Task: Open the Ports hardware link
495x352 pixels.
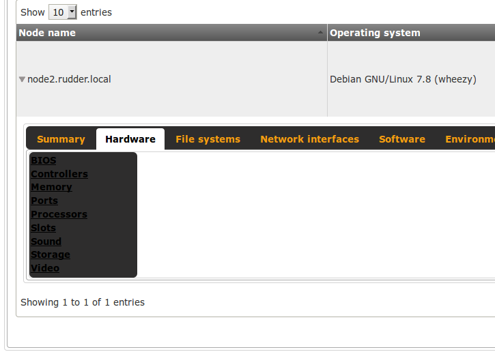Action: tap(44, 201)
